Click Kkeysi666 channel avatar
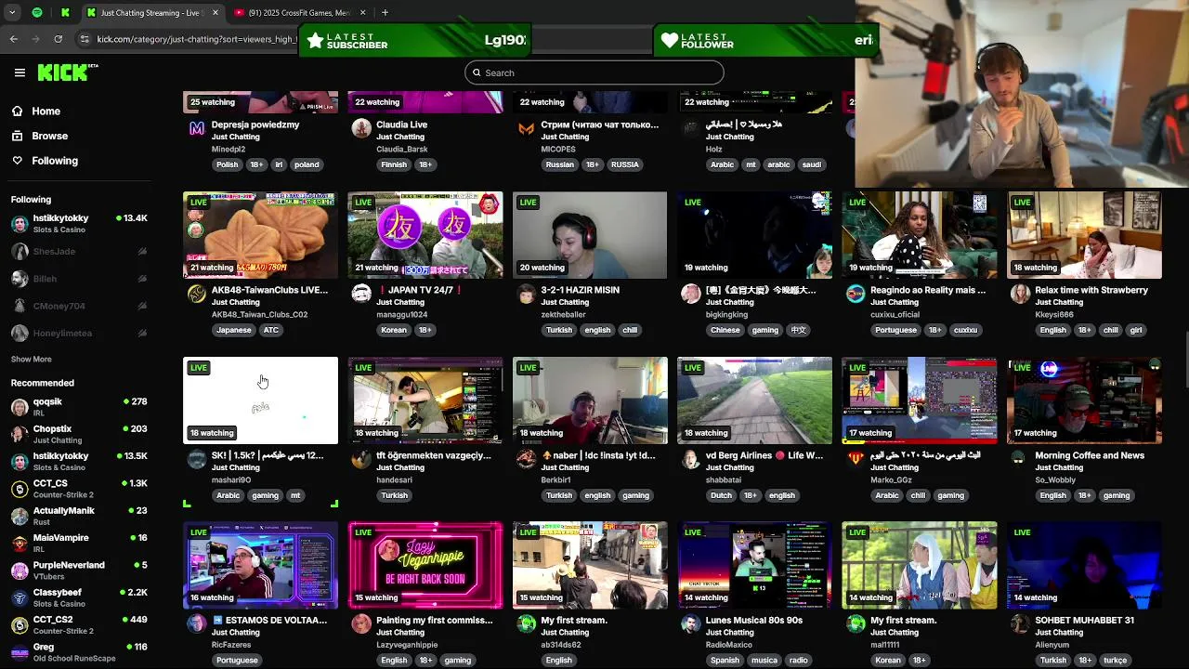This screenshot has height=669, width=1189. (1020, 295)
